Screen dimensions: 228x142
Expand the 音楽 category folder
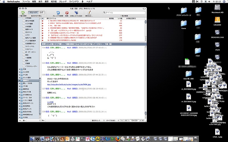point(20,69)
